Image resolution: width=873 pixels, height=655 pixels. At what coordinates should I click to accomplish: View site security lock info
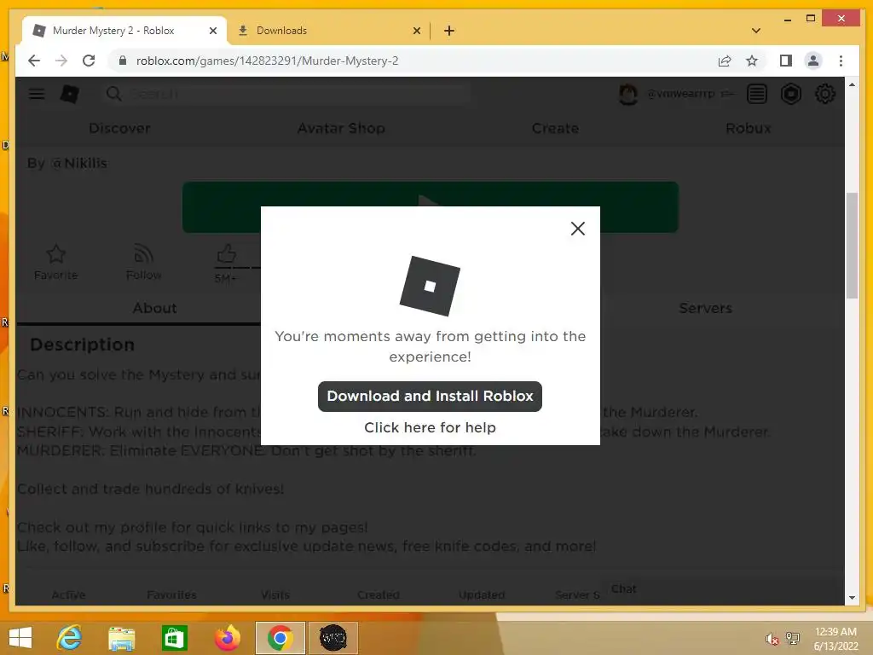click(x=123, y=61)
